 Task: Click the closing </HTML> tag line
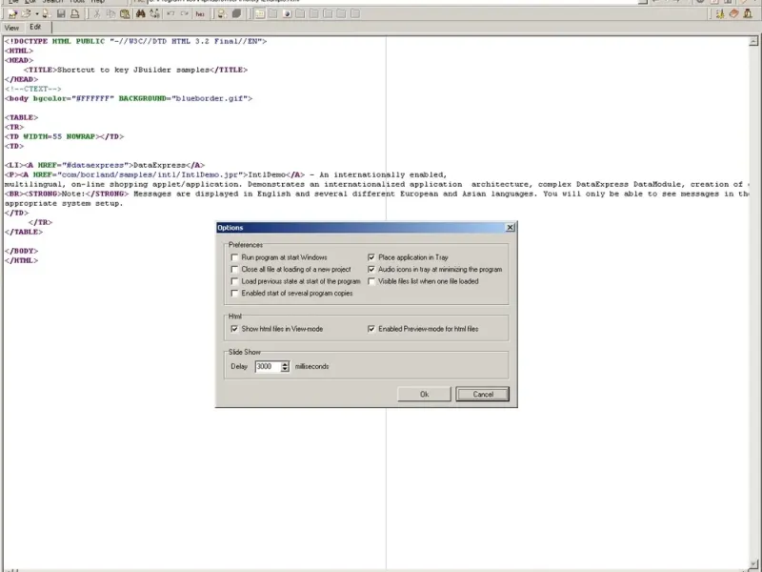point(21,260)
